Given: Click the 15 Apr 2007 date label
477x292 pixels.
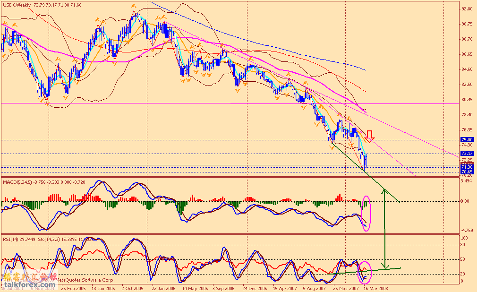Looking at the screenshot, I should pyautogui.click(x=285, y=288).
